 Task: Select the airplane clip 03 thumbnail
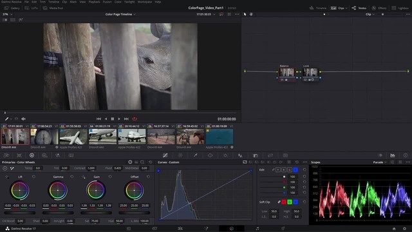(73, 137)
